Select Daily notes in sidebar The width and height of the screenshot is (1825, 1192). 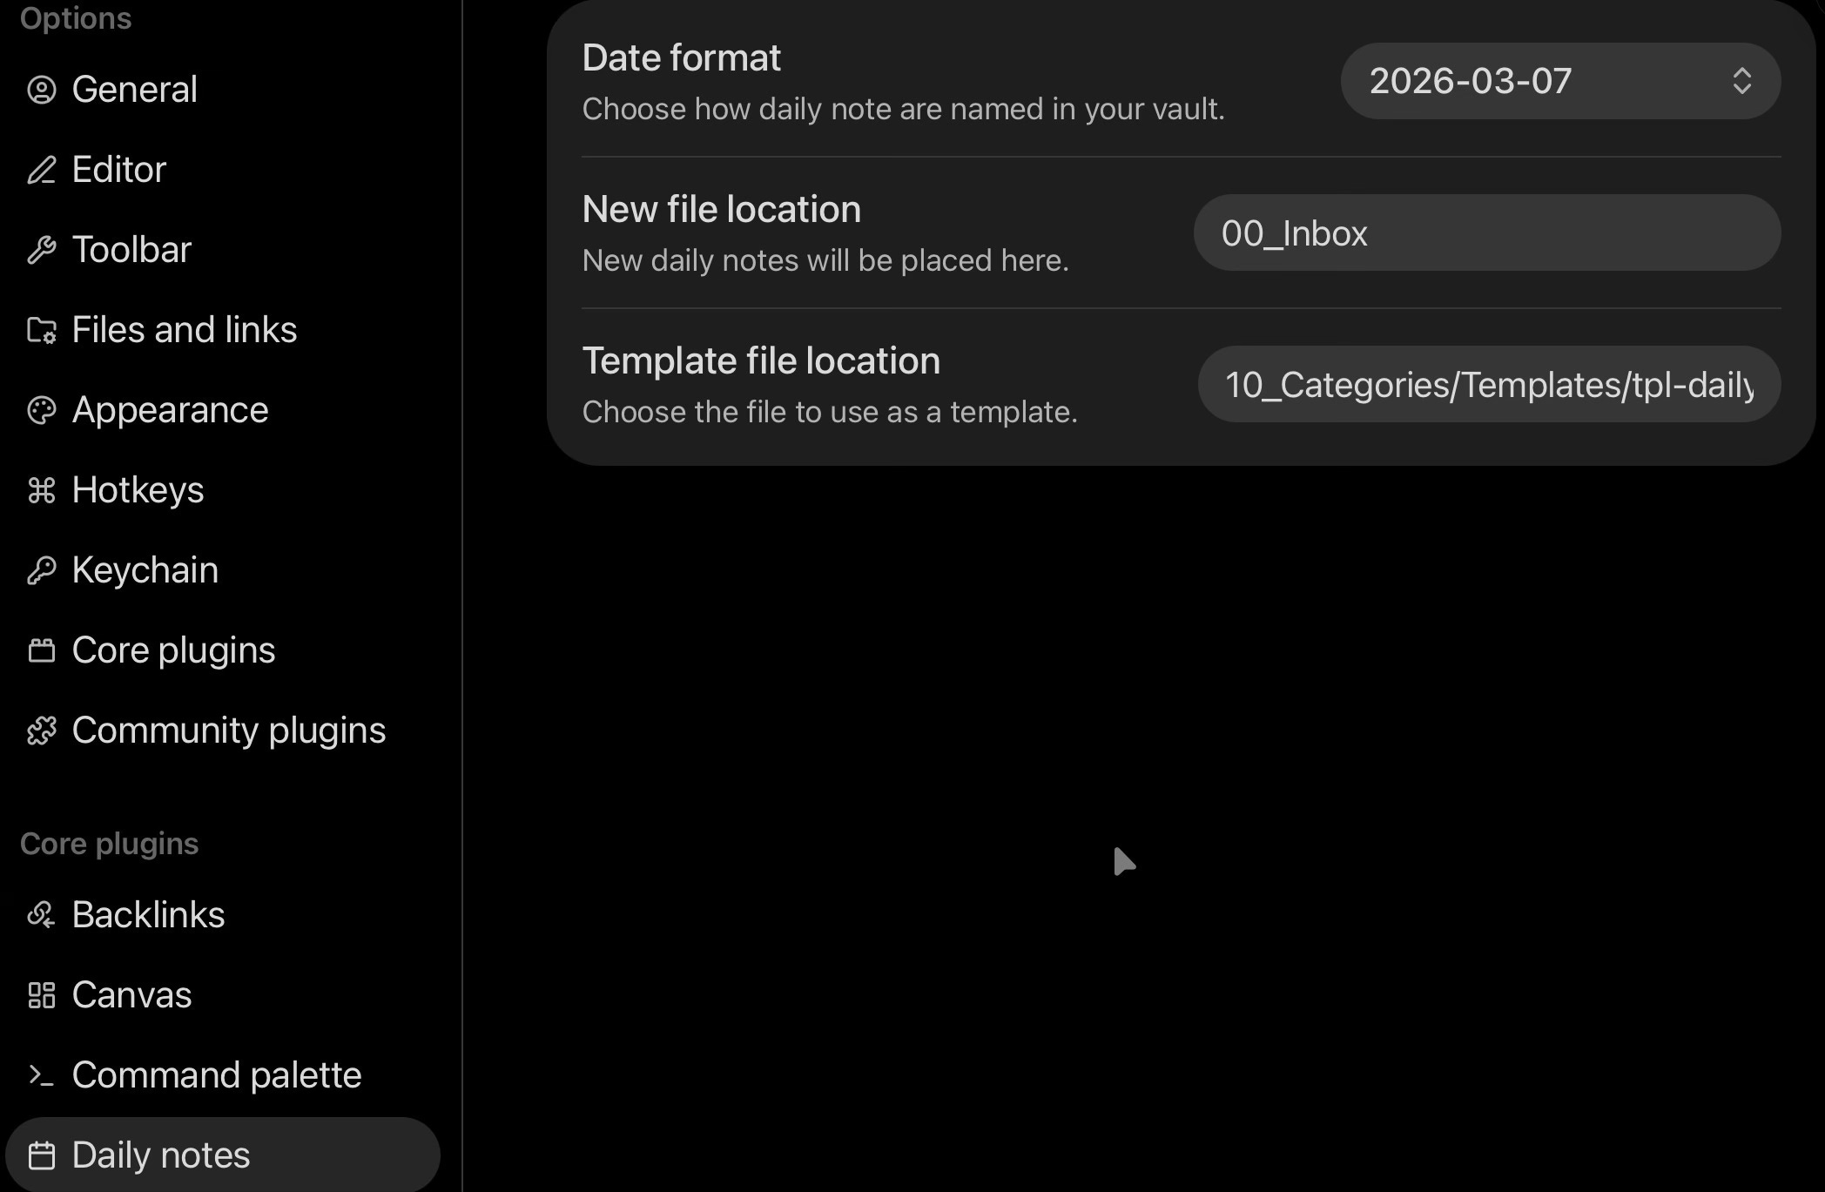pyautogui.click(x=160, y=1155)
